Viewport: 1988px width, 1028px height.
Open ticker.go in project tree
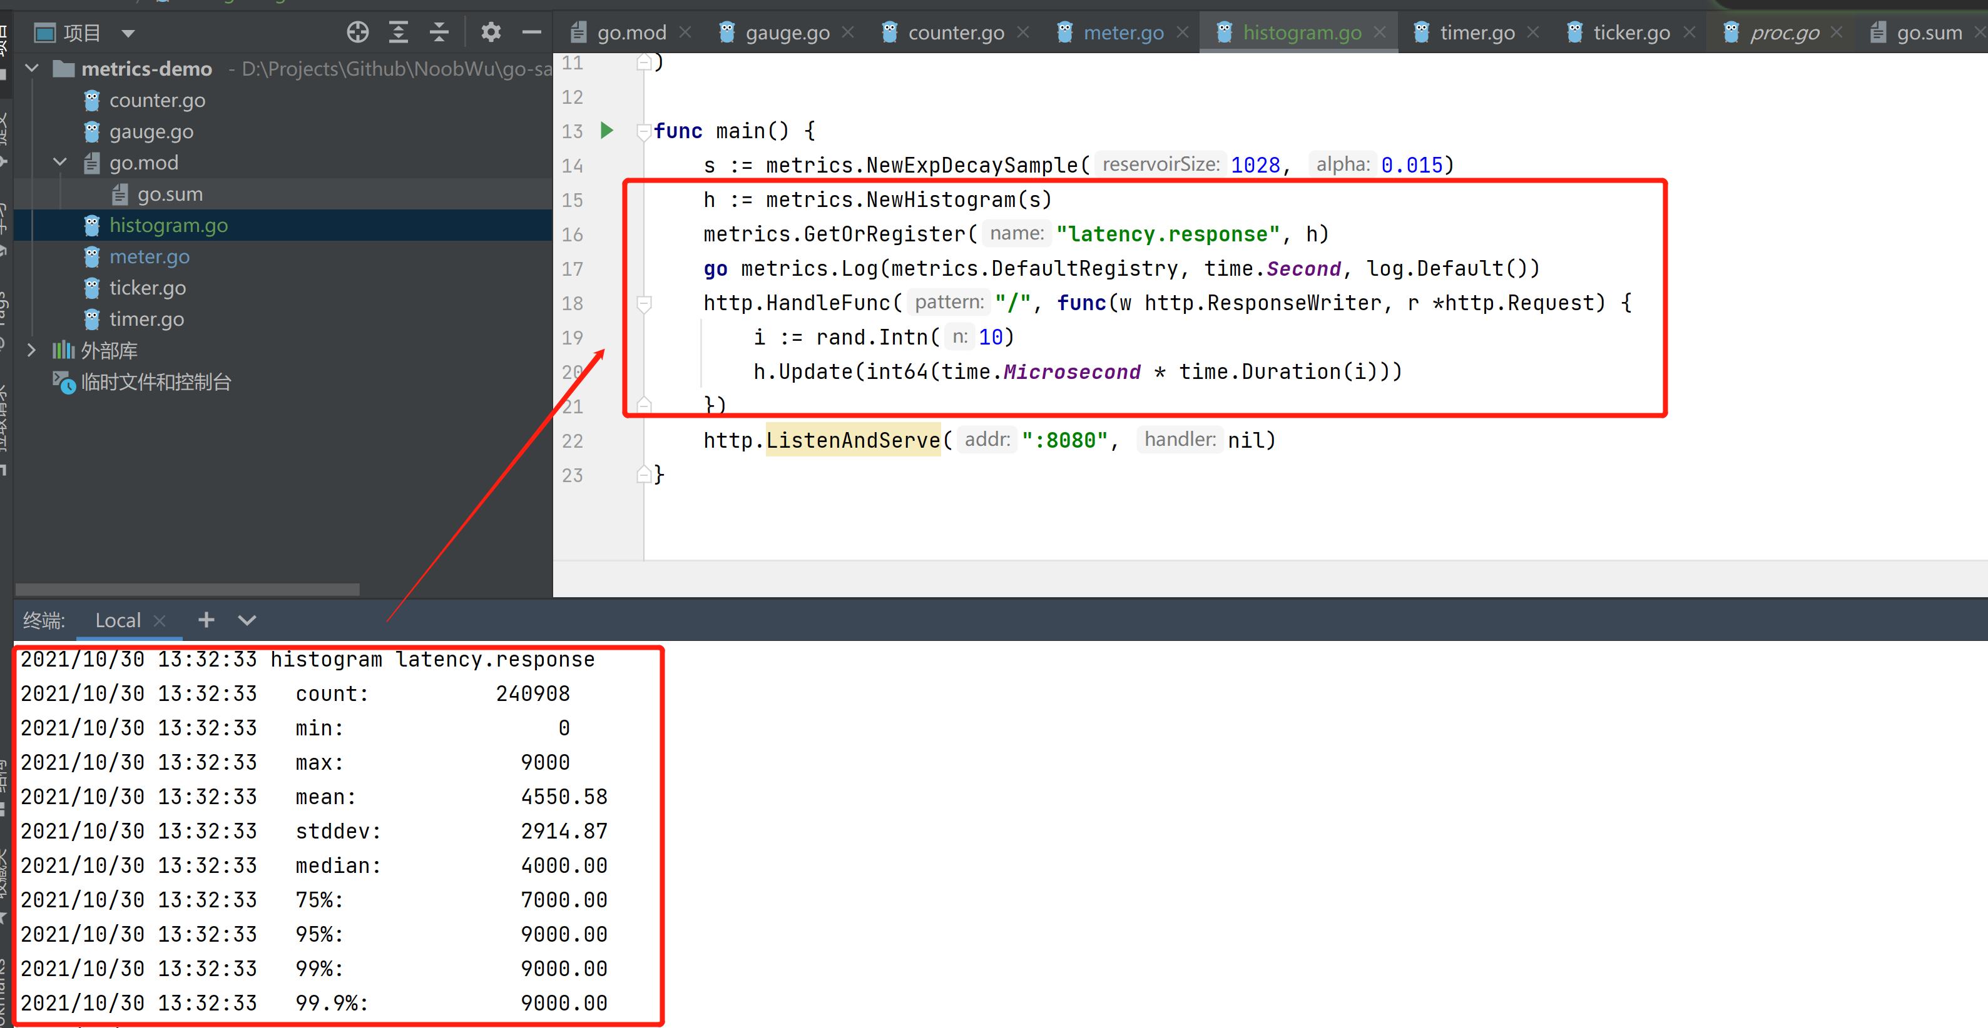(148, 288)
